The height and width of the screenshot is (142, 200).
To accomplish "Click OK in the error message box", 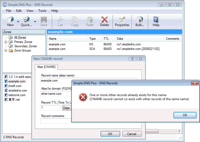I will [x=185, y=115].
